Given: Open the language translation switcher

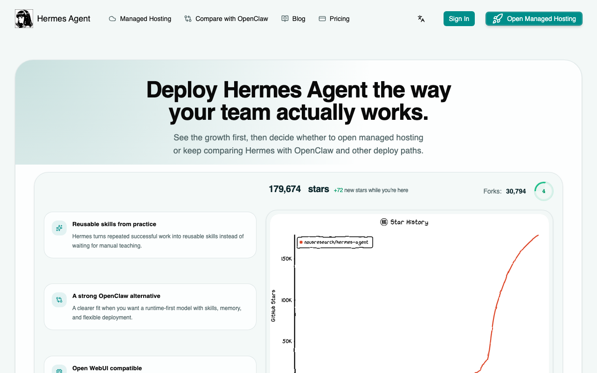Looking at the screenshot, I should (x=421, y=19).
